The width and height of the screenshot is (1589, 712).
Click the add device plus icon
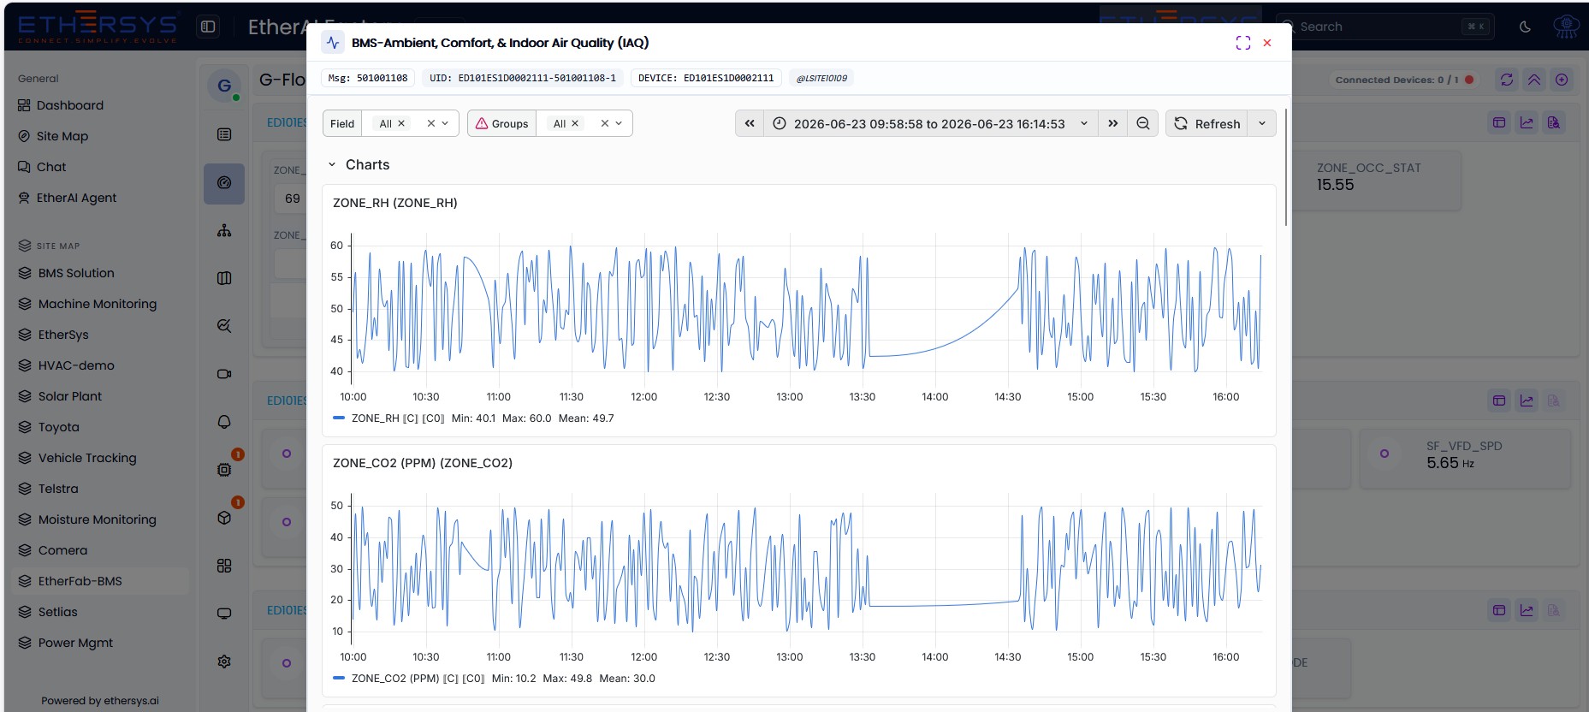(1562, 80)
